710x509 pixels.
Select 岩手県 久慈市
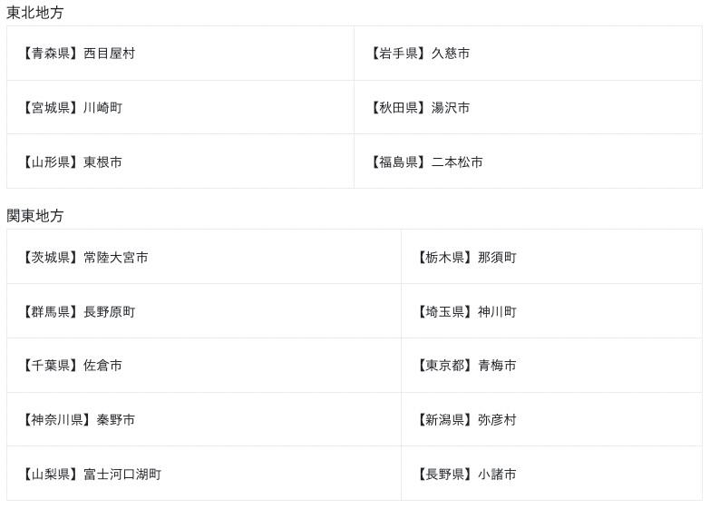[x=419, y=54]
